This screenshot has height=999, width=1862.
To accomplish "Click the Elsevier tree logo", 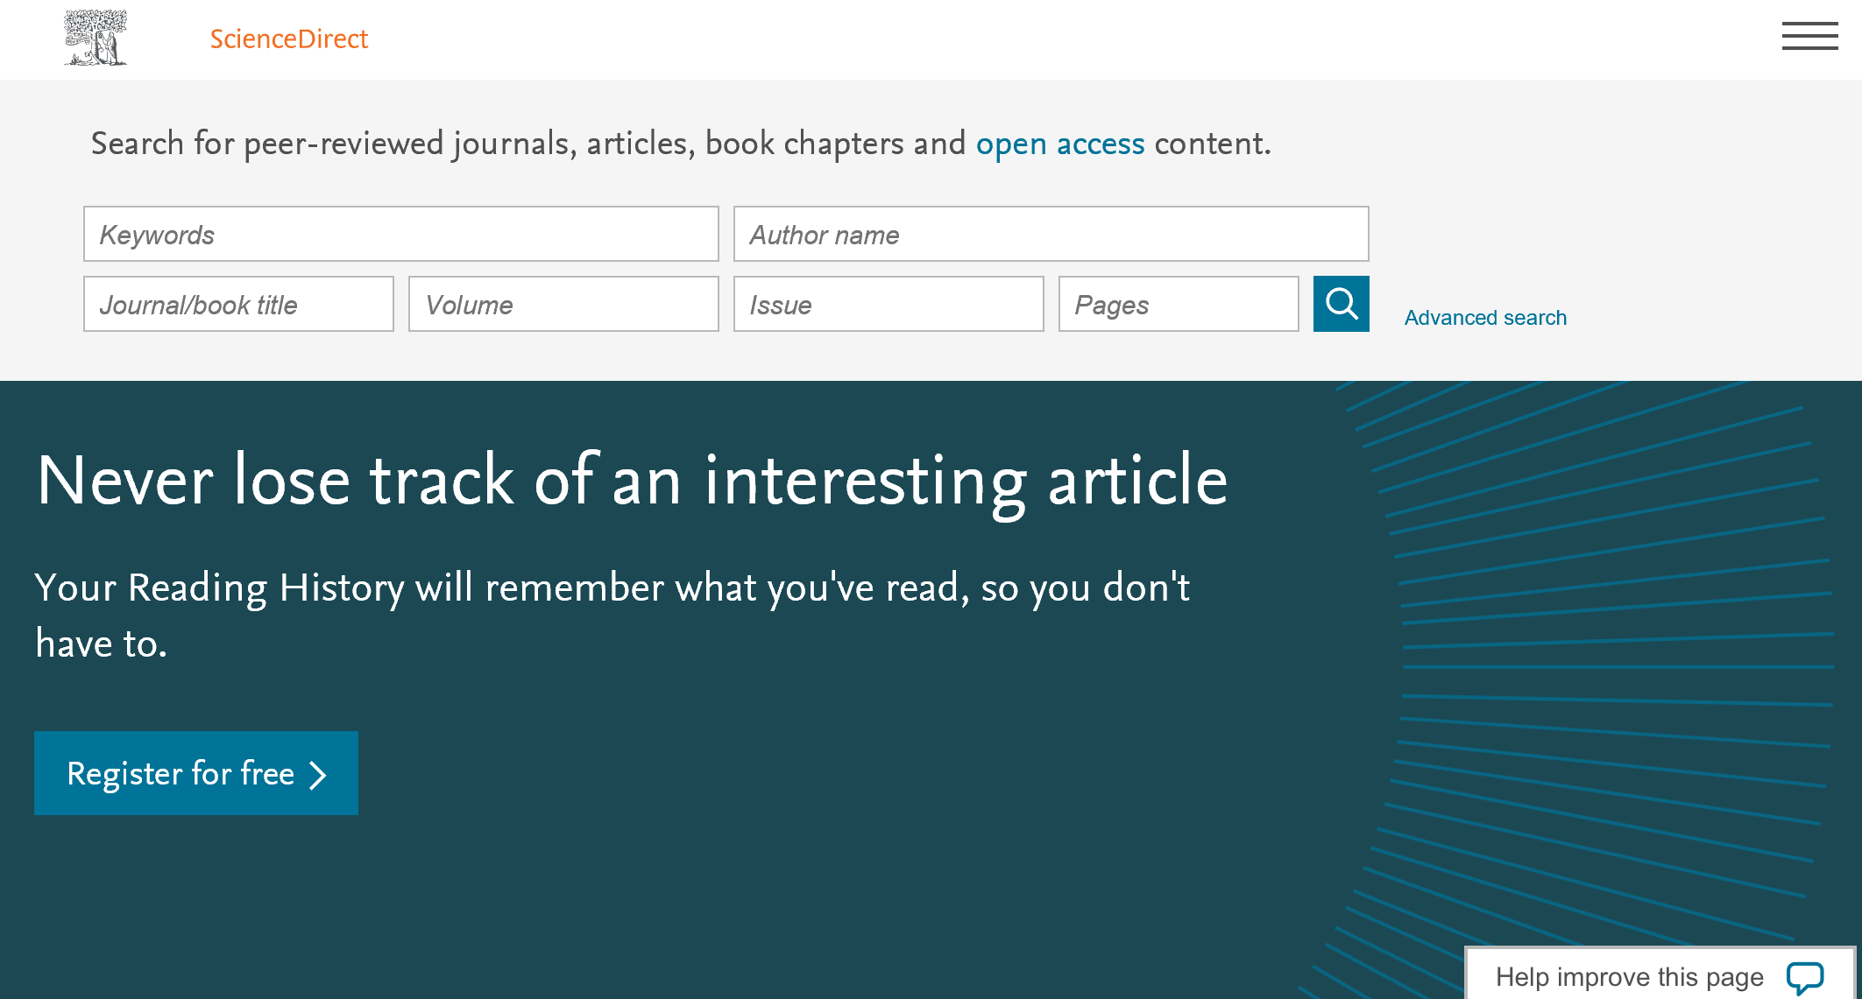I will (x=96, y=38).
